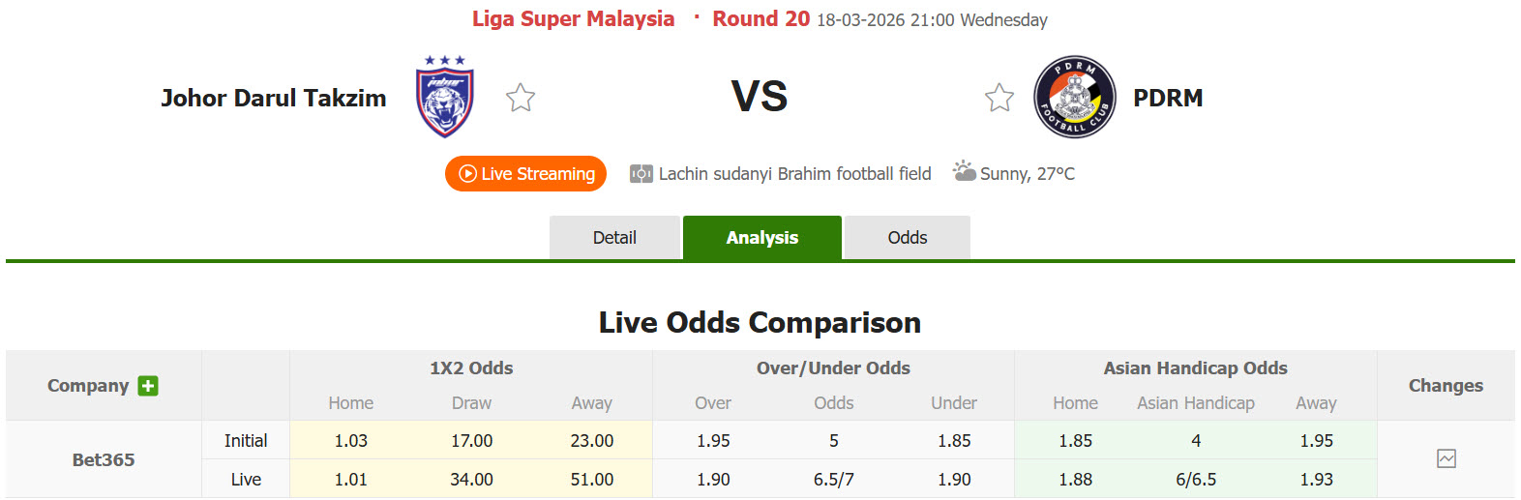This screenshot has height=500, width=1521.
Task: Open the Live Streaming button
Action: tap(525, 174)
